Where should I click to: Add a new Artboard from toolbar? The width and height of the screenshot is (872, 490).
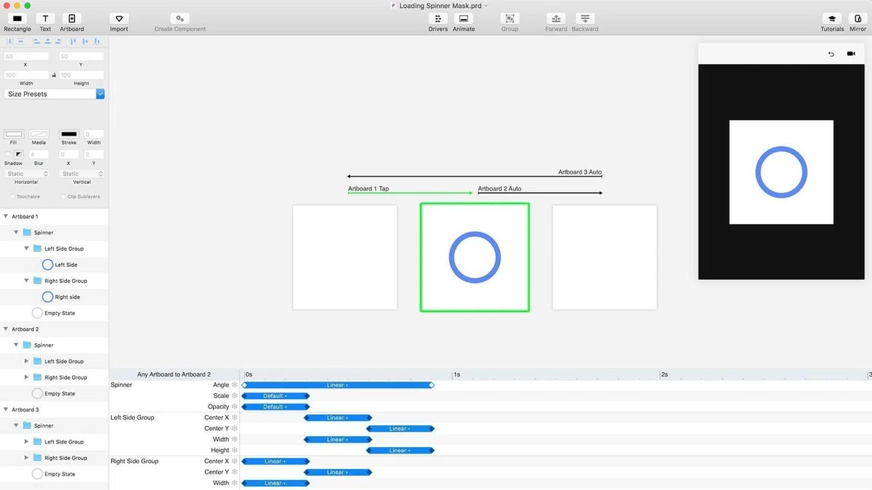(72, 18)
